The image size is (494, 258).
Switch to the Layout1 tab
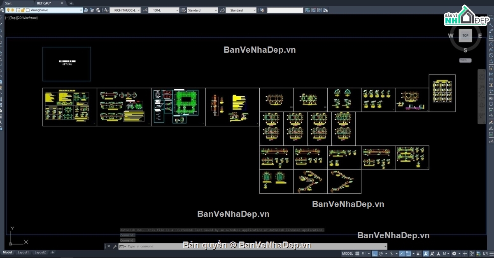click(x=23, y=252)
